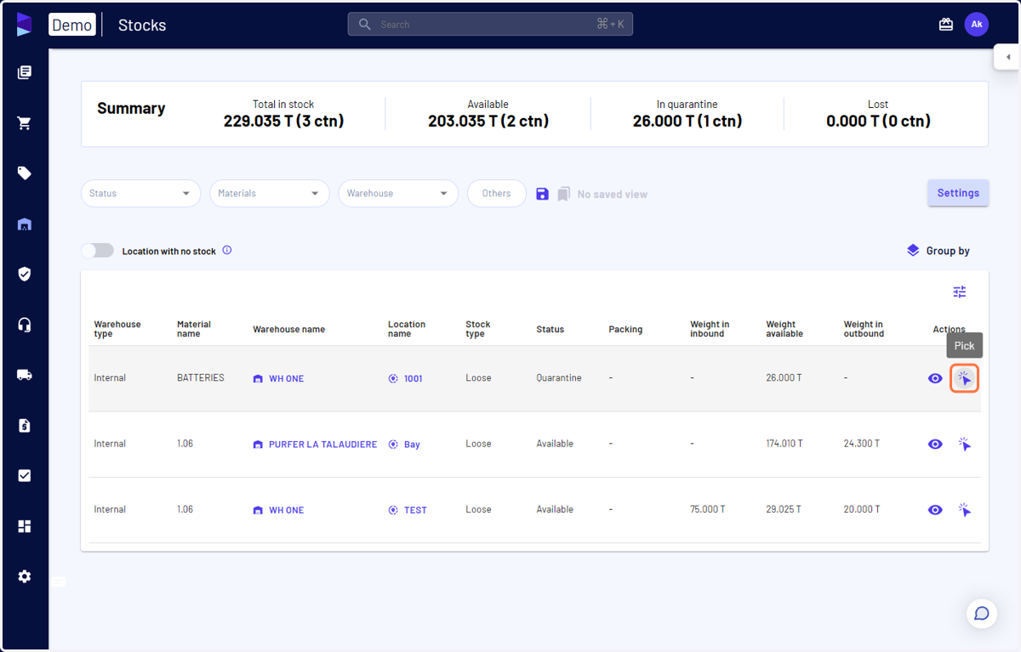Click the app logo in top-left
Screen dimensions: 1021x652
pyautogui.click(x=24, y=25)
